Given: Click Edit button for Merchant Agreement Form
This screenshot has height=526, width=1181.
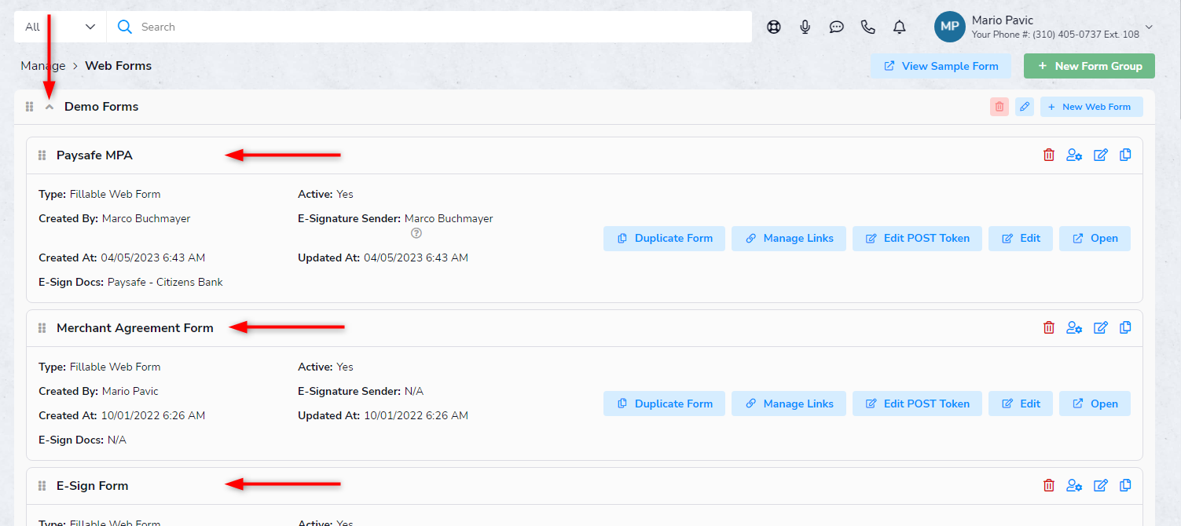Looking at the screenshot, I should coord(1021,404).
